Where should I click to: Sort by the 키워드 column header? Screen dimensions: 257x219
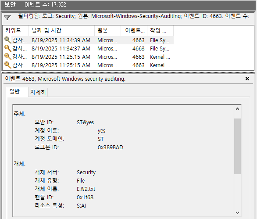(16, 31)
